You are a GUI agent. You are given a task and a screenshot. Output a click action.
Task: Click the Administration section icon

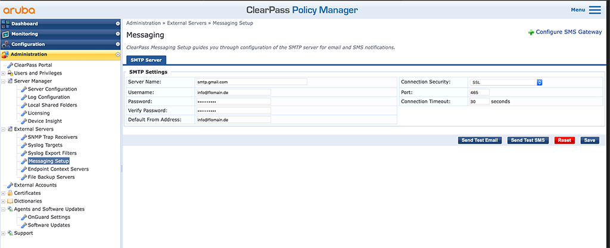pyautogui.click(x=5, y=54)
